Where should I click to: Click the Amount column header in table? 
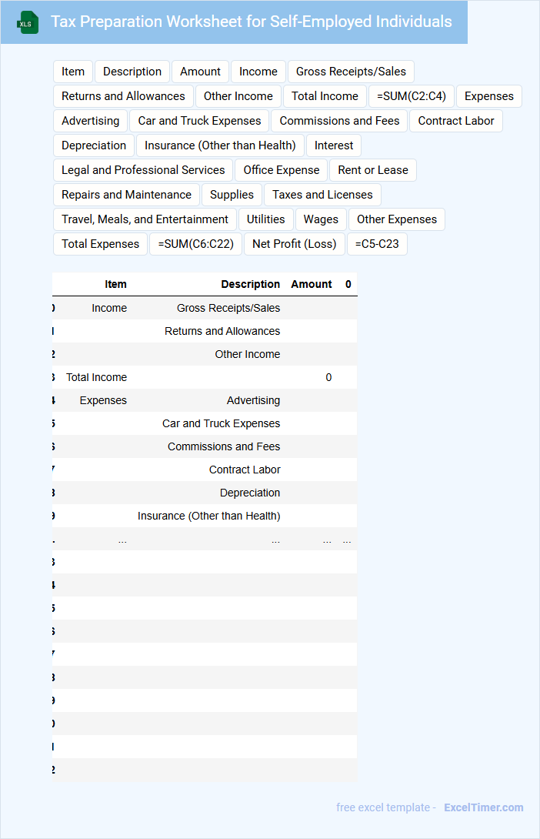click(x=312, y=284)
